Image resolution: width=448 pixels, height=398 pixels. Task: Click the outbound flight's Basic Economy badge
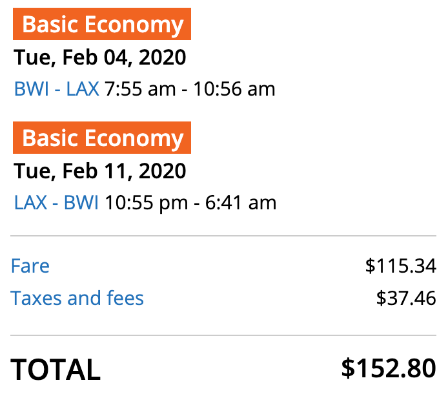coord(102,25)
